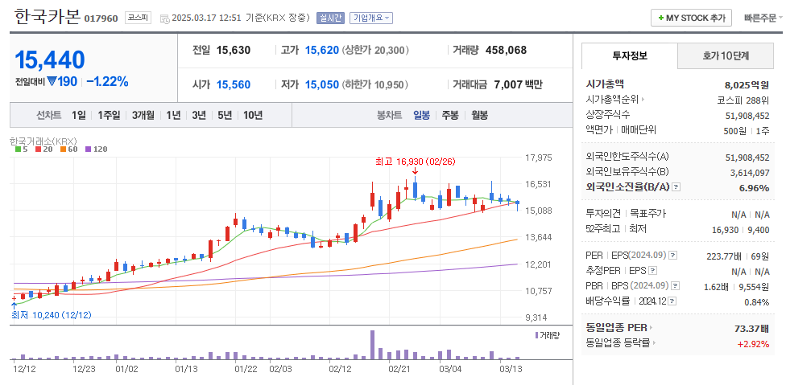The height and width of the screenshot is (385, 786).
Task: Select the 10년 line chart period
Action: tap(253, 116)
